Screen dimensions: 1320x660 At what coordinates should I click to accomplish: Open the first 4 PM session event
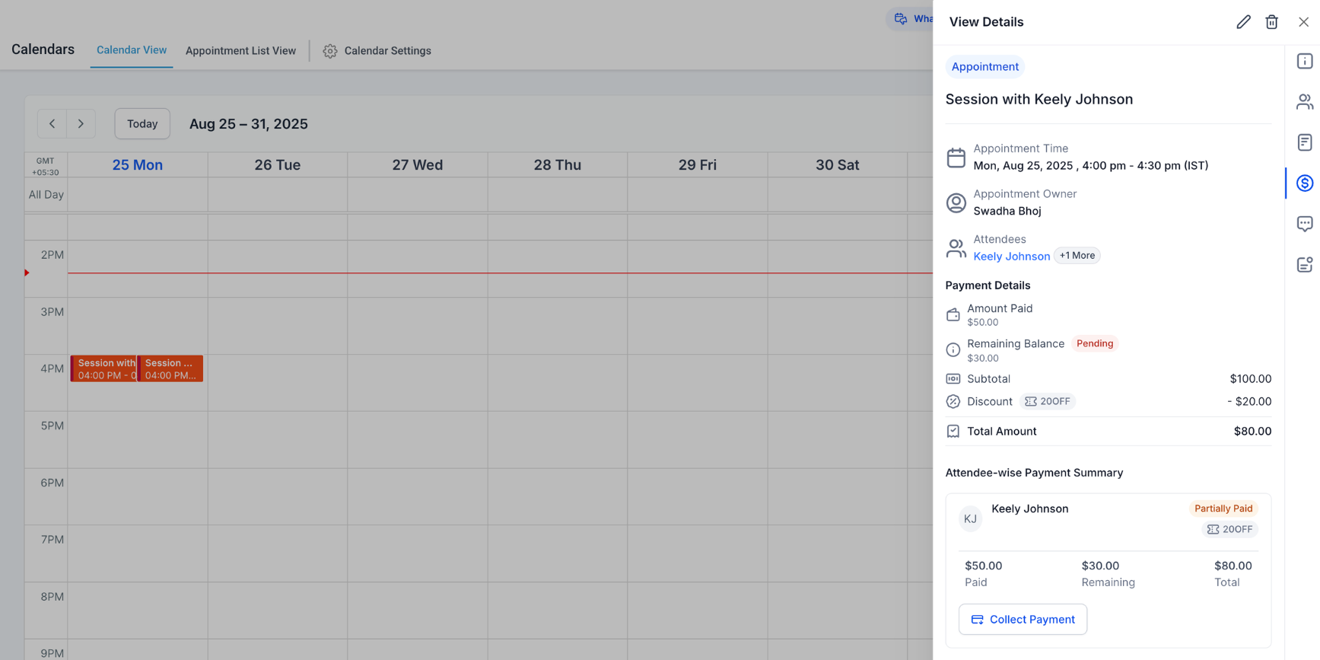104,368
